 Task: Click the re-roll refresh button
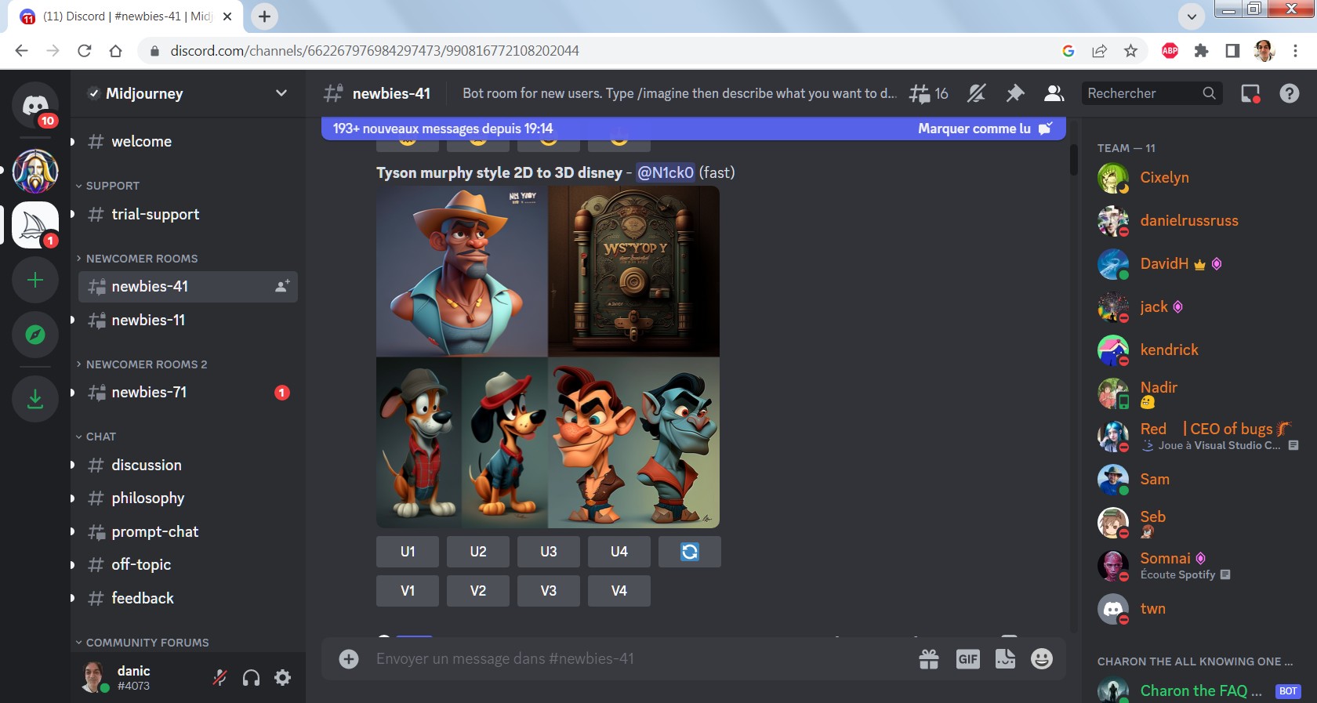tap(689, 552)
